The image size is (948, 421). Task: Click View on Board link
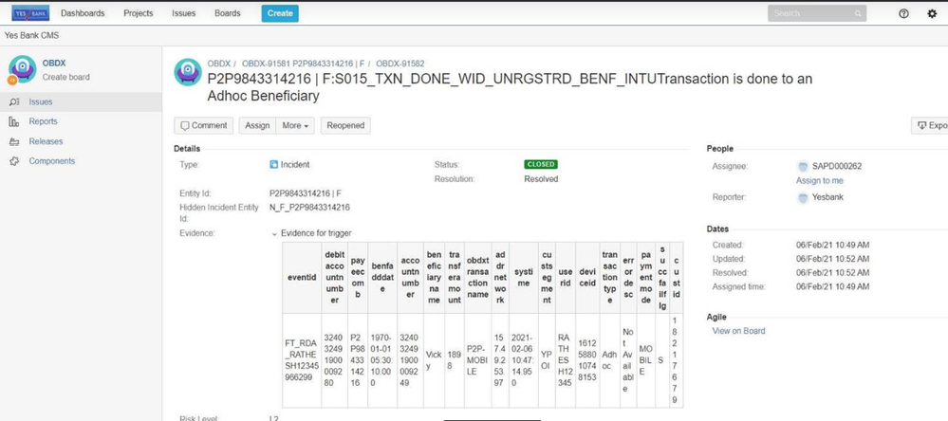tap(738, 331)
